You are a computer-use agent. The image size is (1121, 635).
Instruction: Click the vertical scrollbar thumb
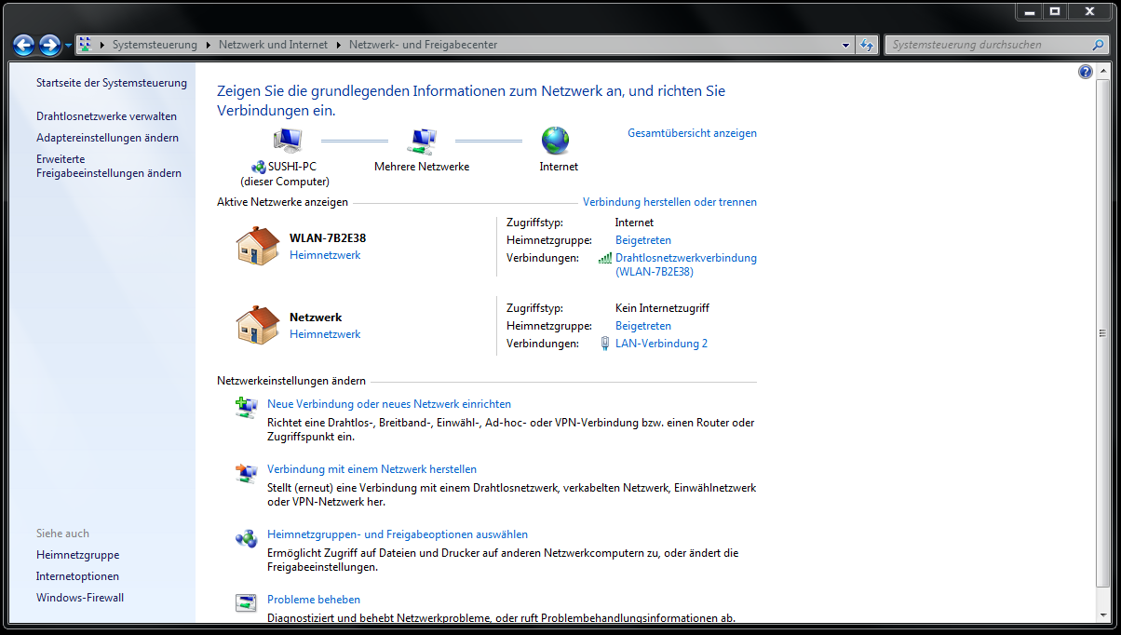[x=1104, y=332]
